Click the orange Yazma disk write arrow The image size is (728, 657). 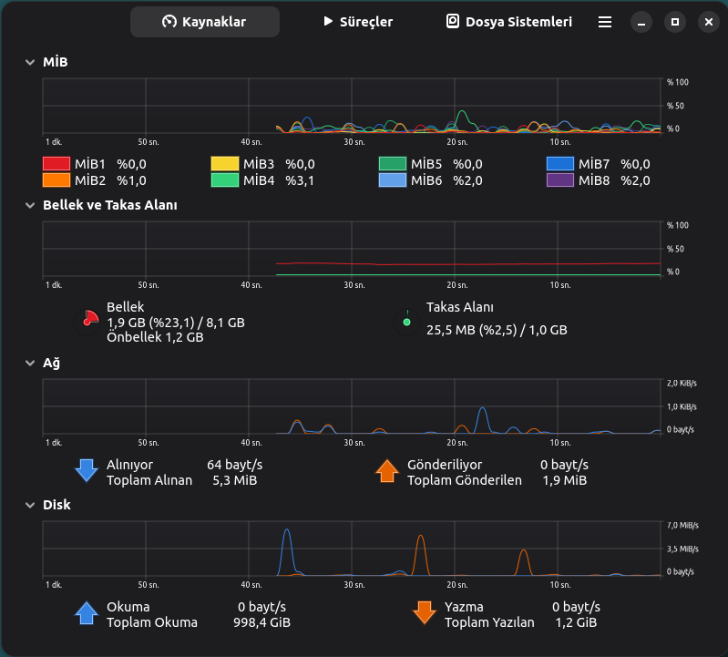point(424,612)
